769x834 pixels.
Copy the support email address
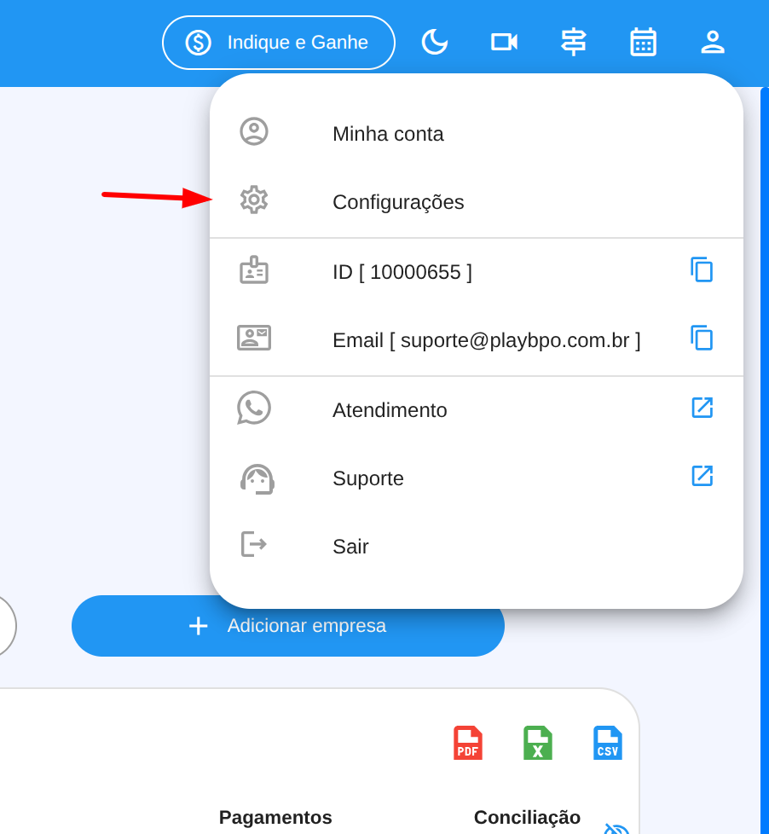pyautogui.click(x=702, y=339)
